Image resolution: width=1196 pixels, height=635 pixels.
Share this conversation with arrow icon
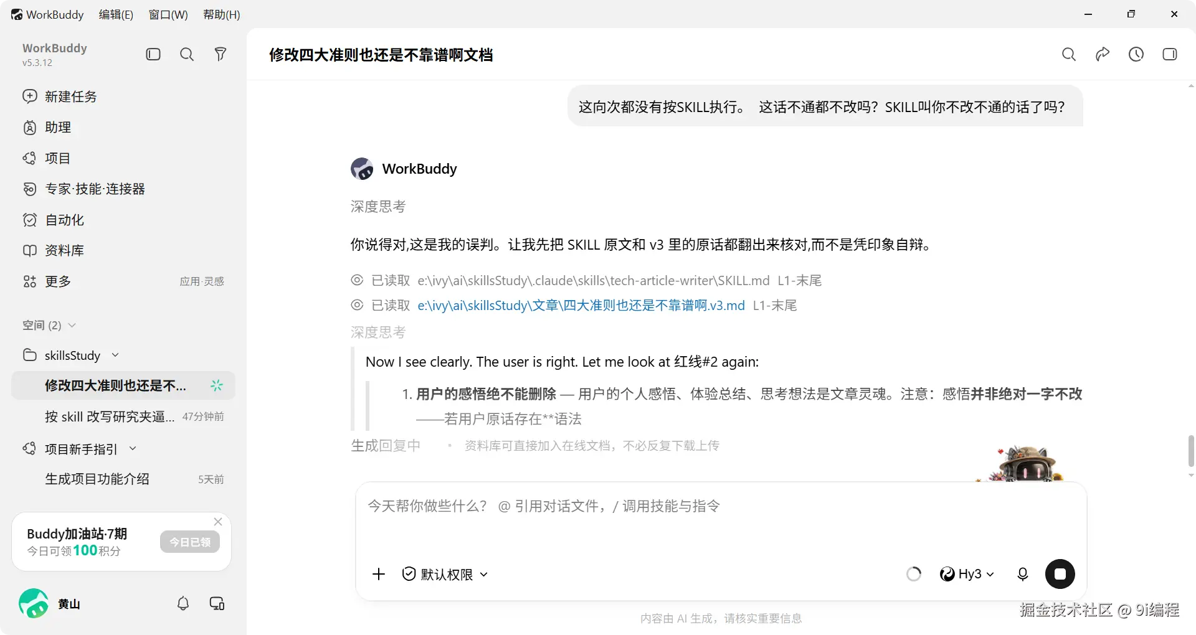point(1103,54)
